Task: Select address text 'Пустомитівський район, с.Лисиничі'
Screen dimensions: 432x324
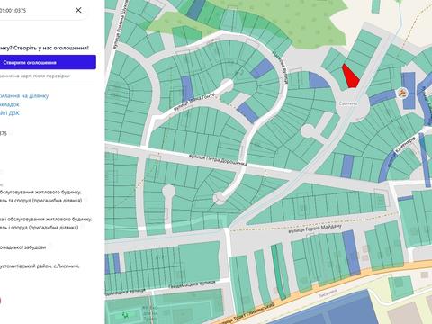Action: click(40, 266)
